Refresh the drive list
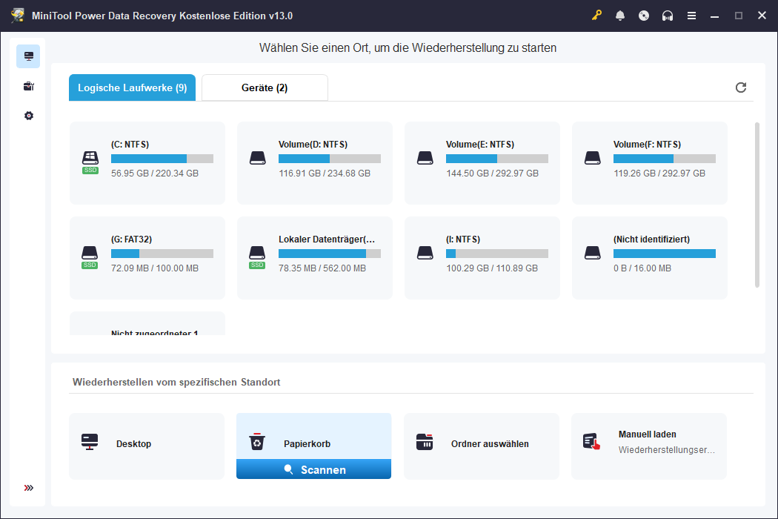Viewport: 778px width, 519px height. click(741, 87)
